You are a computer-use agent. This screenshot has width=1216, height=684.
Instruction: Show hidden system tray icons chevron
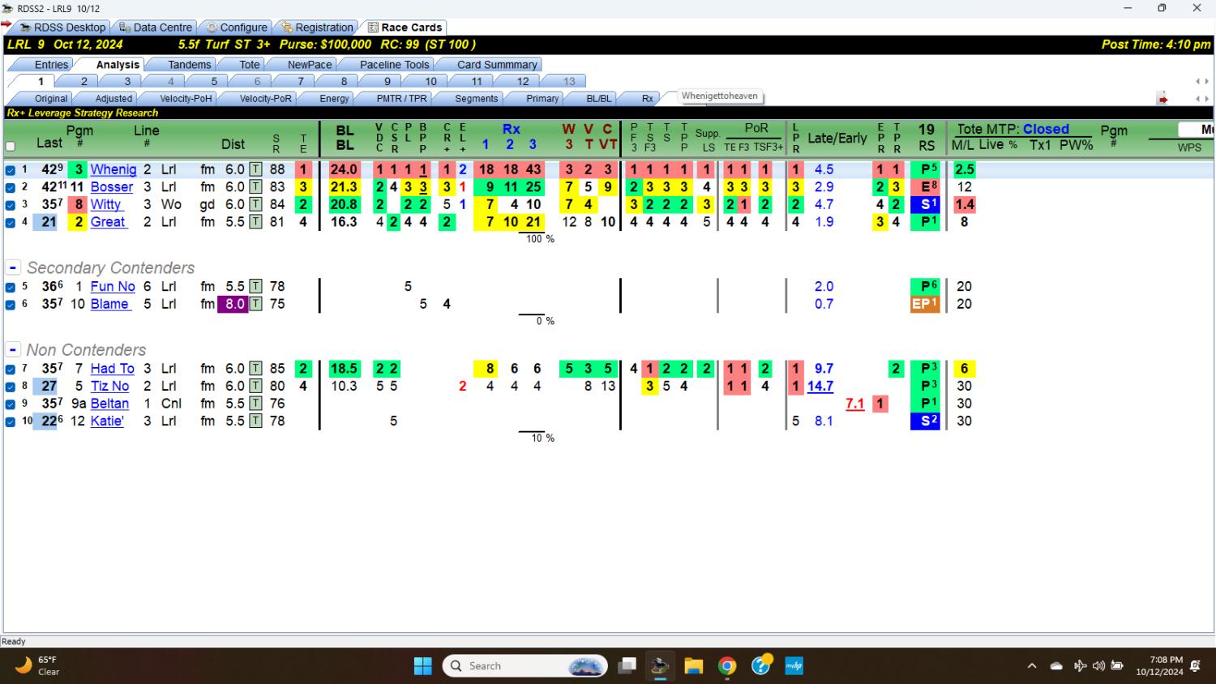[x=1031, y=666]
